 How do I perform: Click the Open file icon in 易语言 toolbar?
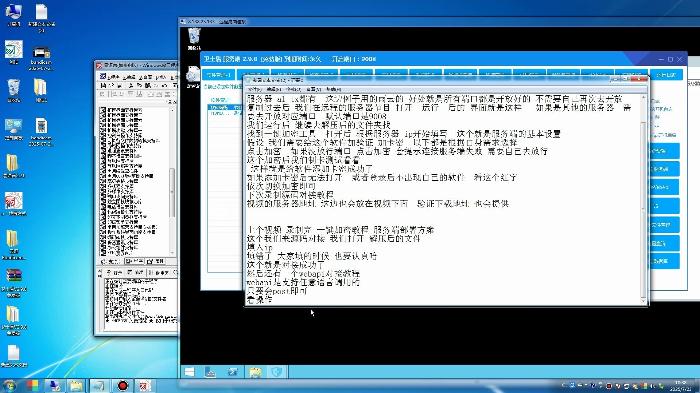pos(112,86)
